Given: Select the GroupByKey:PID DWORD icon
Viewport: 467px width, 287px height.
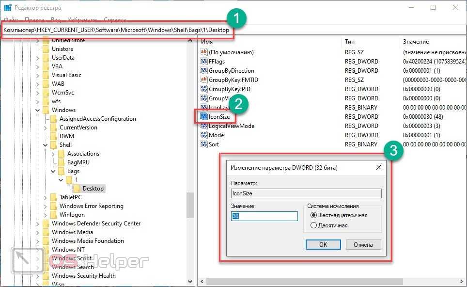Looking at the screenshot, I should click(204, 89).
